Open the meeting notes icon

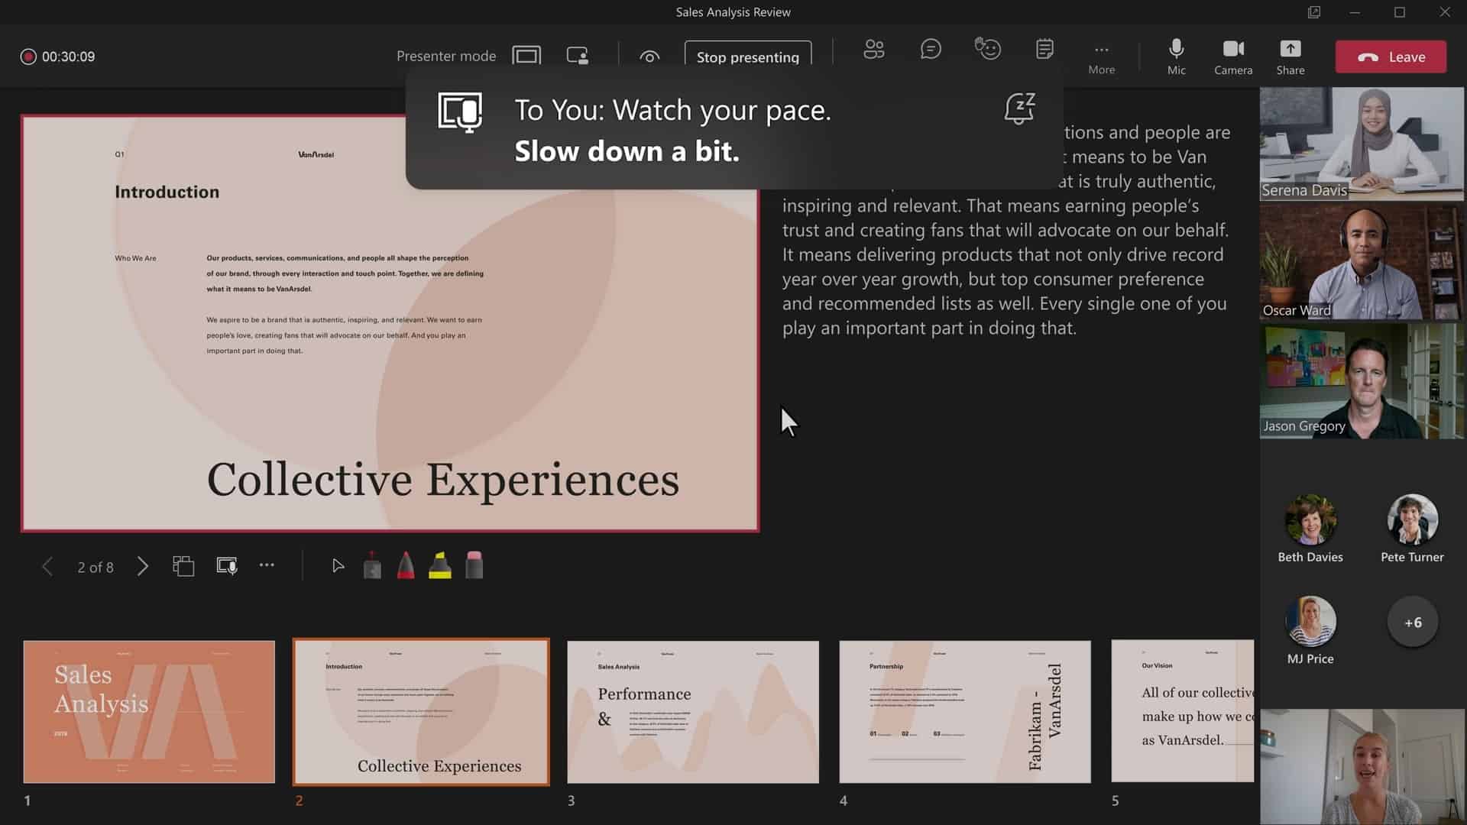pyautogui.click(x=1044, y=49)
